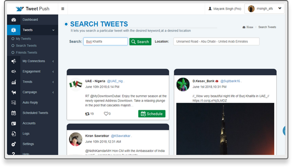Click D.Kesav_Barik profile avatar
This screenshot has height=167, width=292.
(183, 84)
